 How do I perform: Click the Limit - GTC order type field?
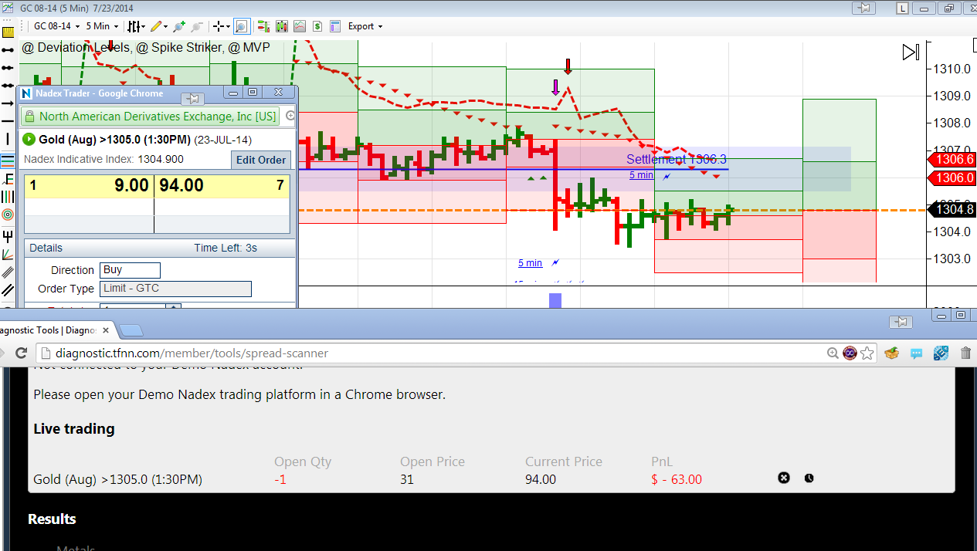pyautogui.click(x=175, y=289)
